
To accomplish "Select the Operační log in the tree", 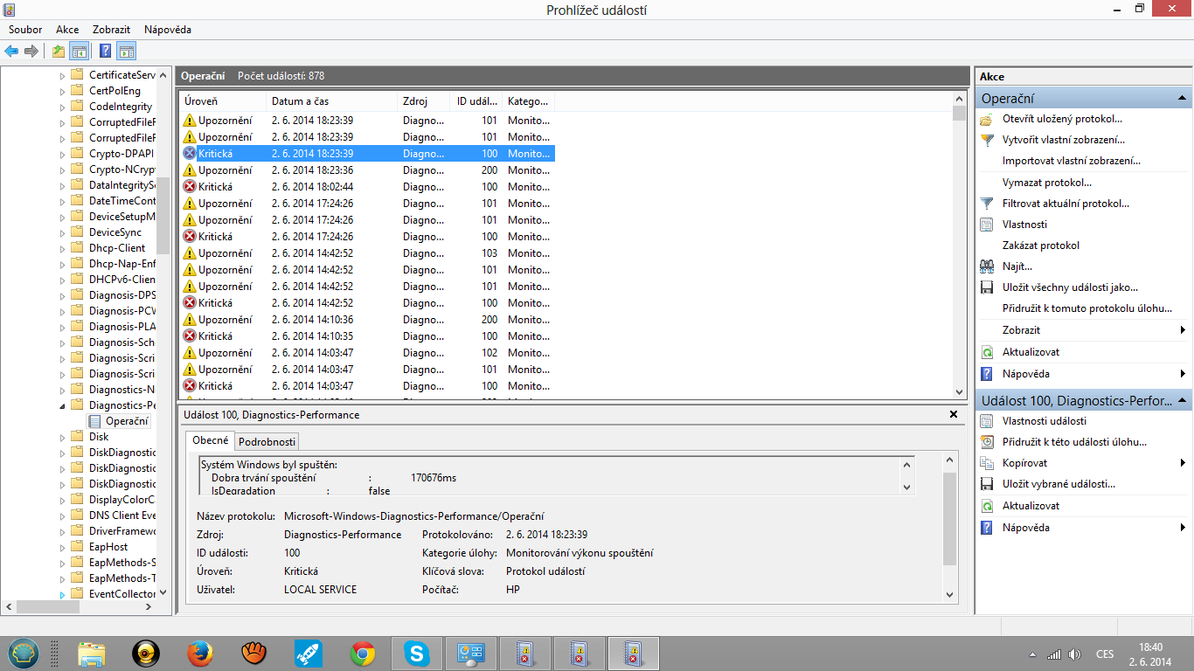I will [x=127, y=421].
